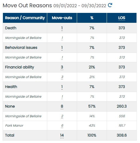Open Morningside of Bellaire count 2 under None
The height and width of the screenshot is (143, 140).
click(62, 116)
